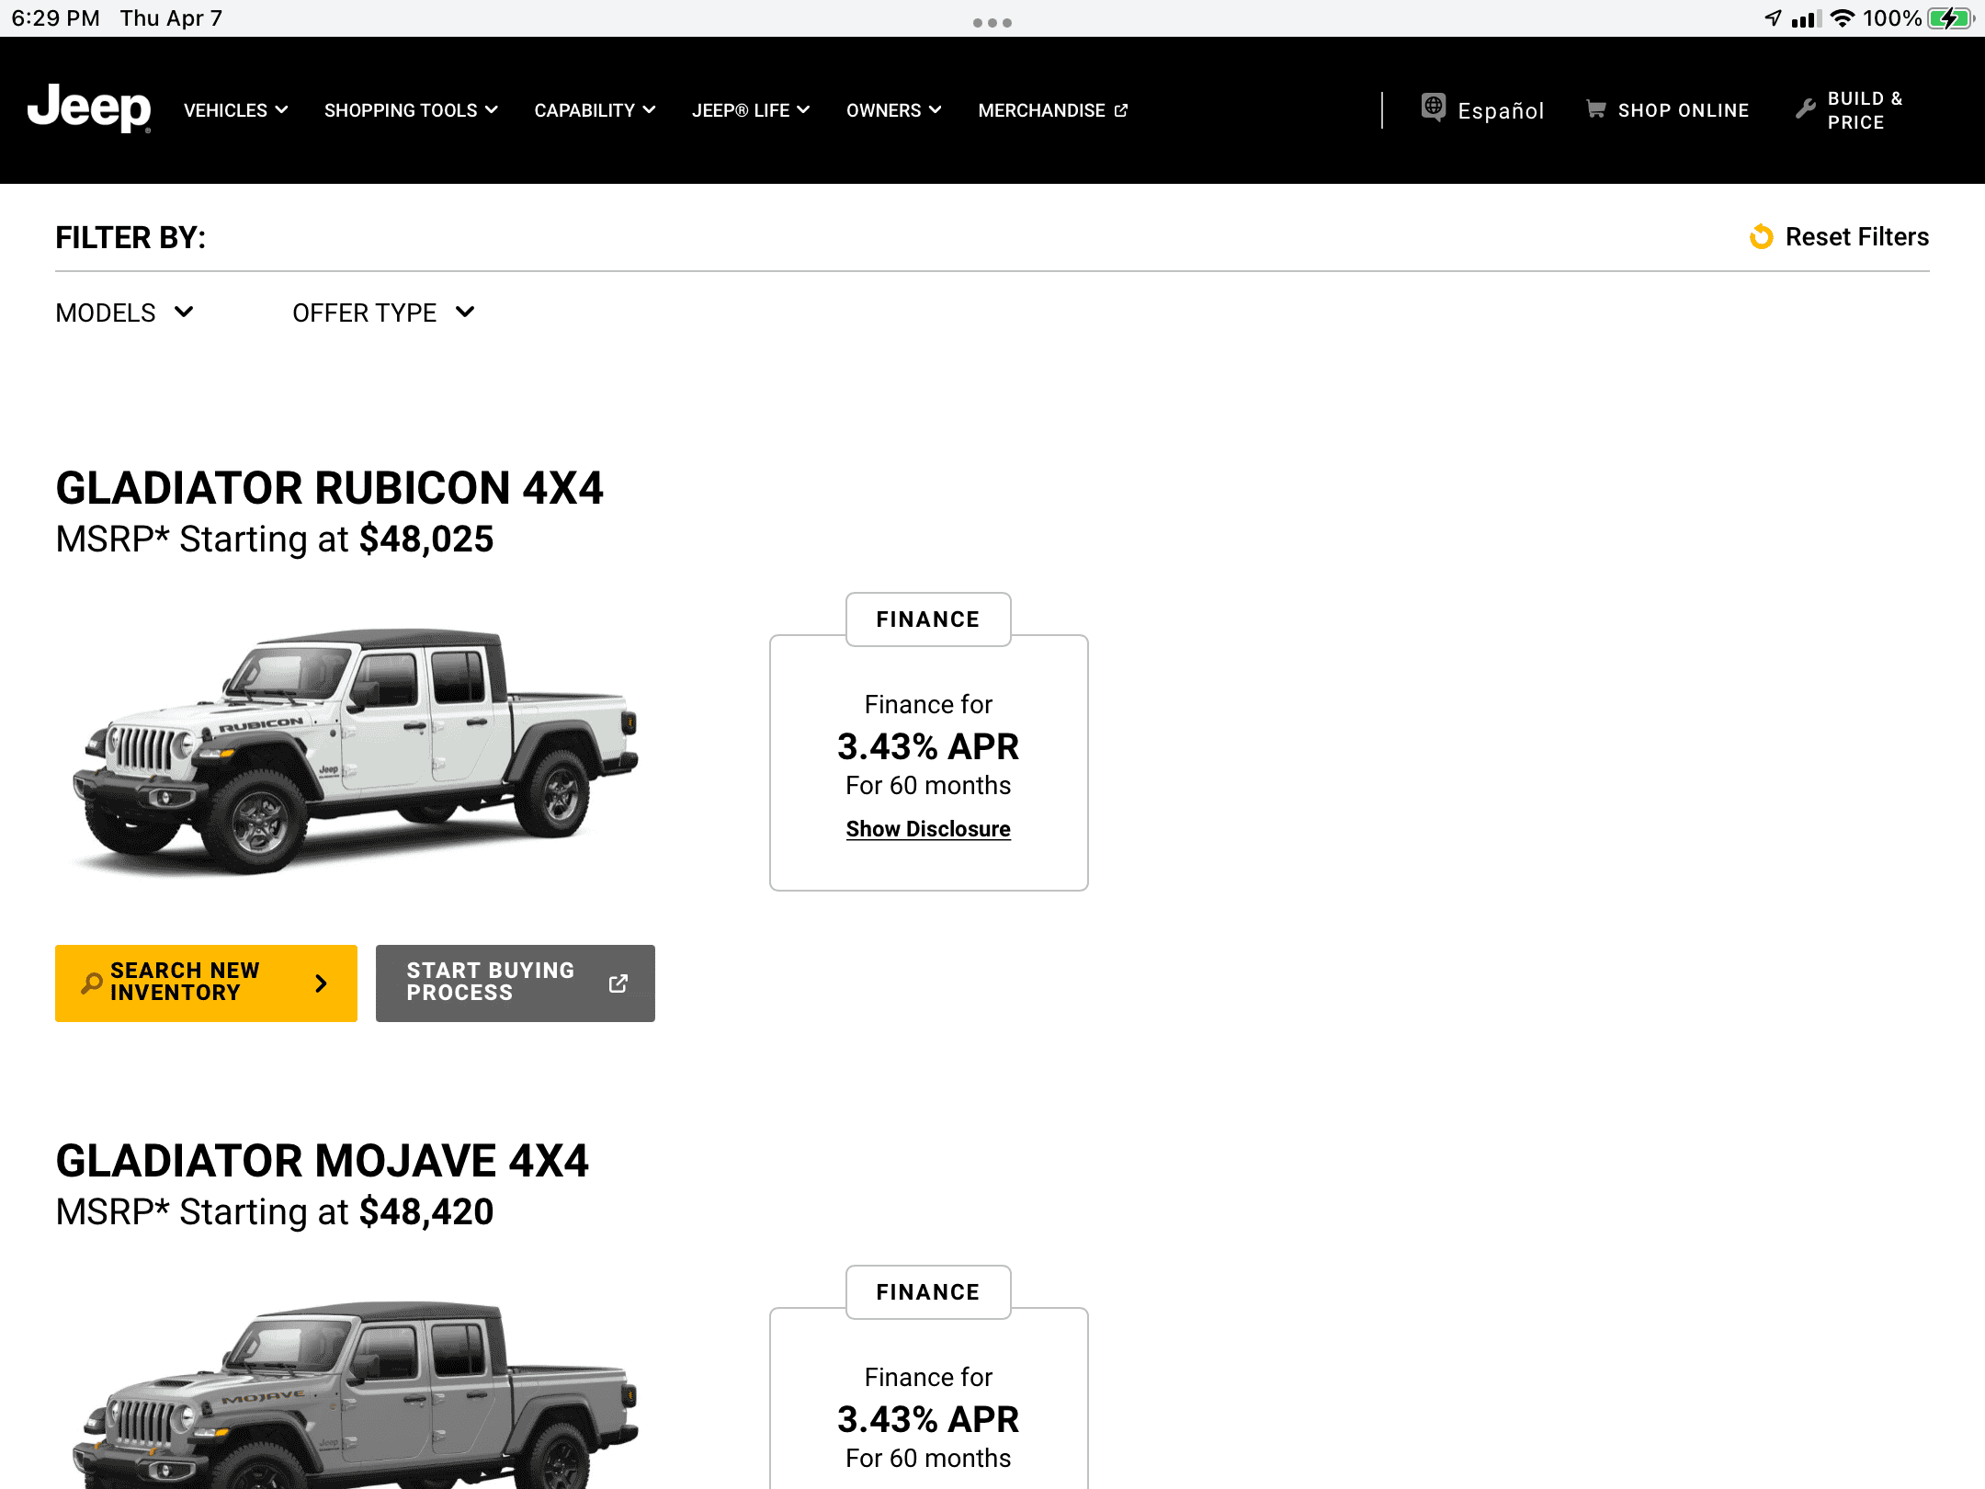1985x1489 pixels.
Task: Click the Jeep logo
Action: [x=89, y=108]
